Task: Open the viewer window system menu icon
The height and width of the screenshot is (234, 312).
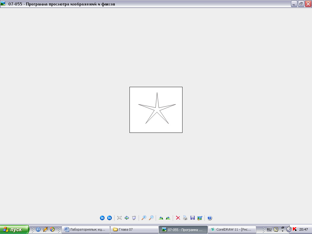Action: 3,4
